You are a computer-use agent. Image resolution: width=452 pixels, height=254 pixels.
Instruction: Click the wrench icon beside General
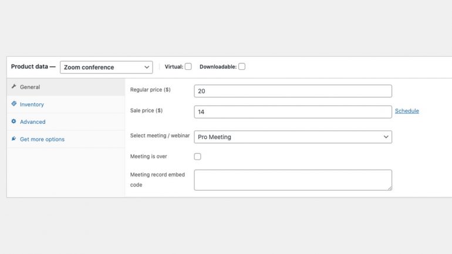(14, 86)
